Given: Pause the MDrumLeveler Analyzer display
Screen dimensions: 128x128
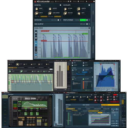Looking at the screenshot, I should point(36,52).
